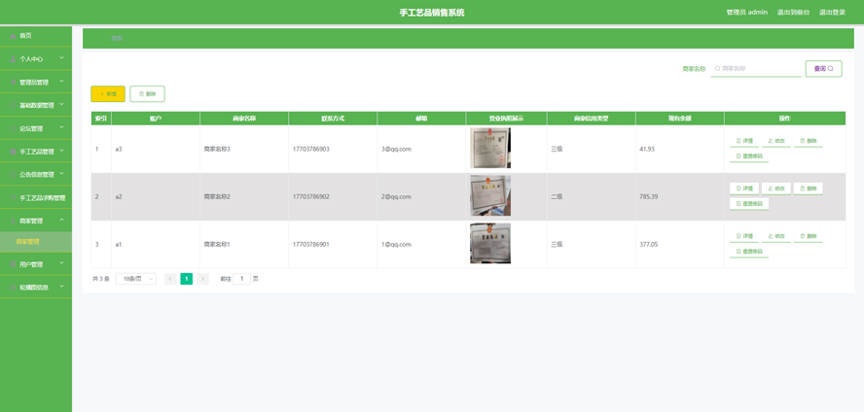This screenshot has height=412, width=864.
Task: Click the 现有余额 column header
Action: click(x=680, y=119)
